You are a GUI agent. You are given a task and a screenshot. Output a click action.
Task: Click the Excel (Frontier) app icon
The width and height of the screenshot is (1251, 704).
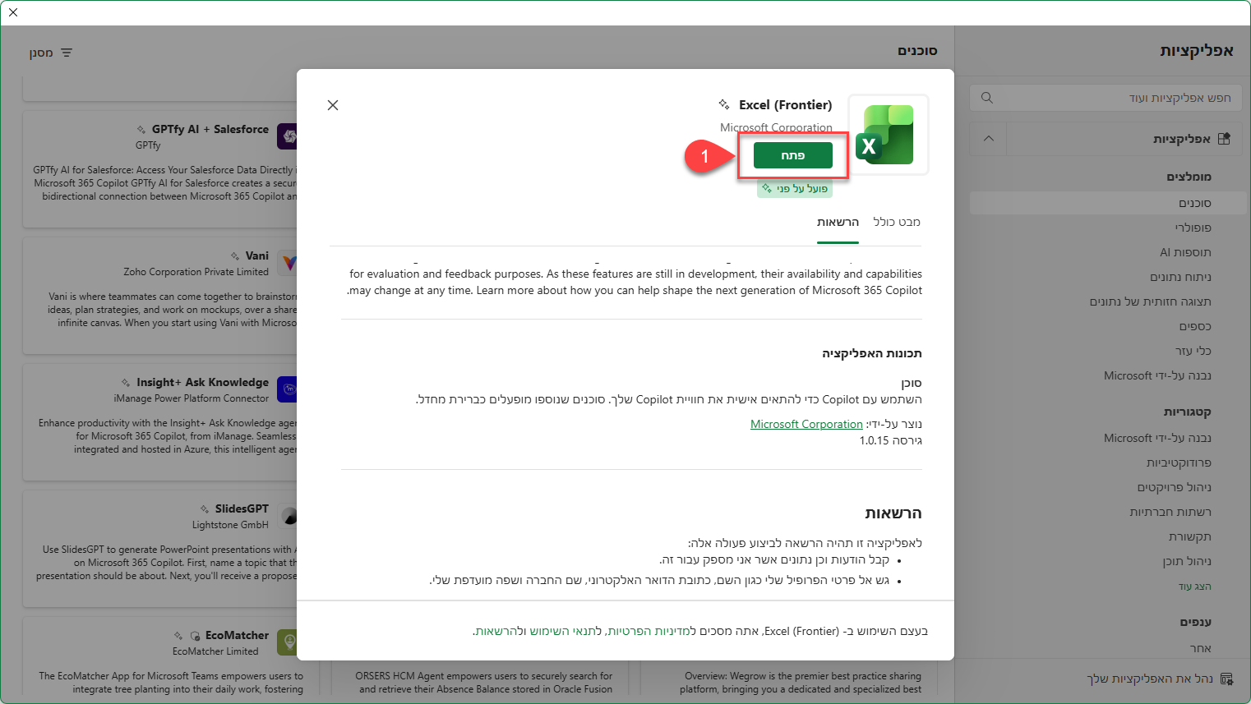888,135
